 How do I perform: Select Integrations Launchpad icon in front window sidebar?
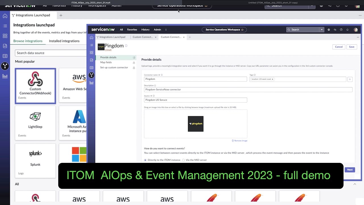(91, 75)
